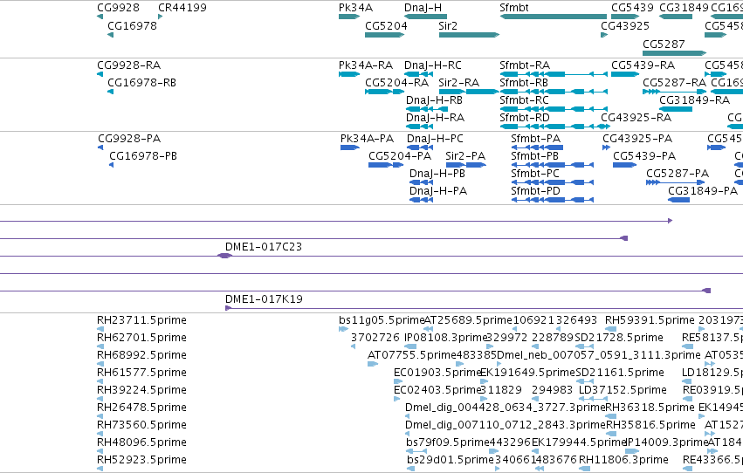Click the CG5439 gene label
743x473 pixels.
(633, 8)
